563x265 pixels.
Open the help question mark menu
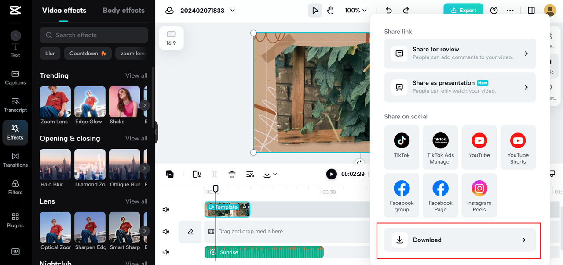[x=494, y=11]
